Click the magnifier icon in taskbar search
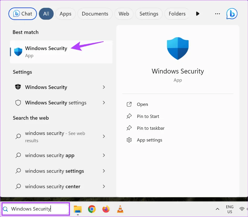 [x=5, y=209]
